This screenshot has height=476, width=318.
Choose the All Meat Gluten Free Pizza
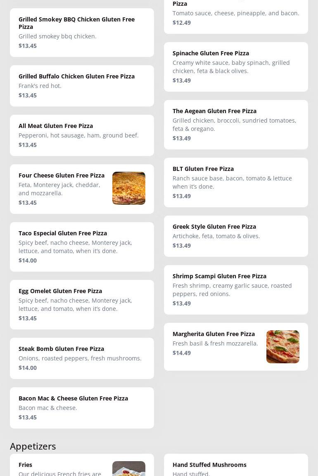pyautogui.click(x=56, y=126)
